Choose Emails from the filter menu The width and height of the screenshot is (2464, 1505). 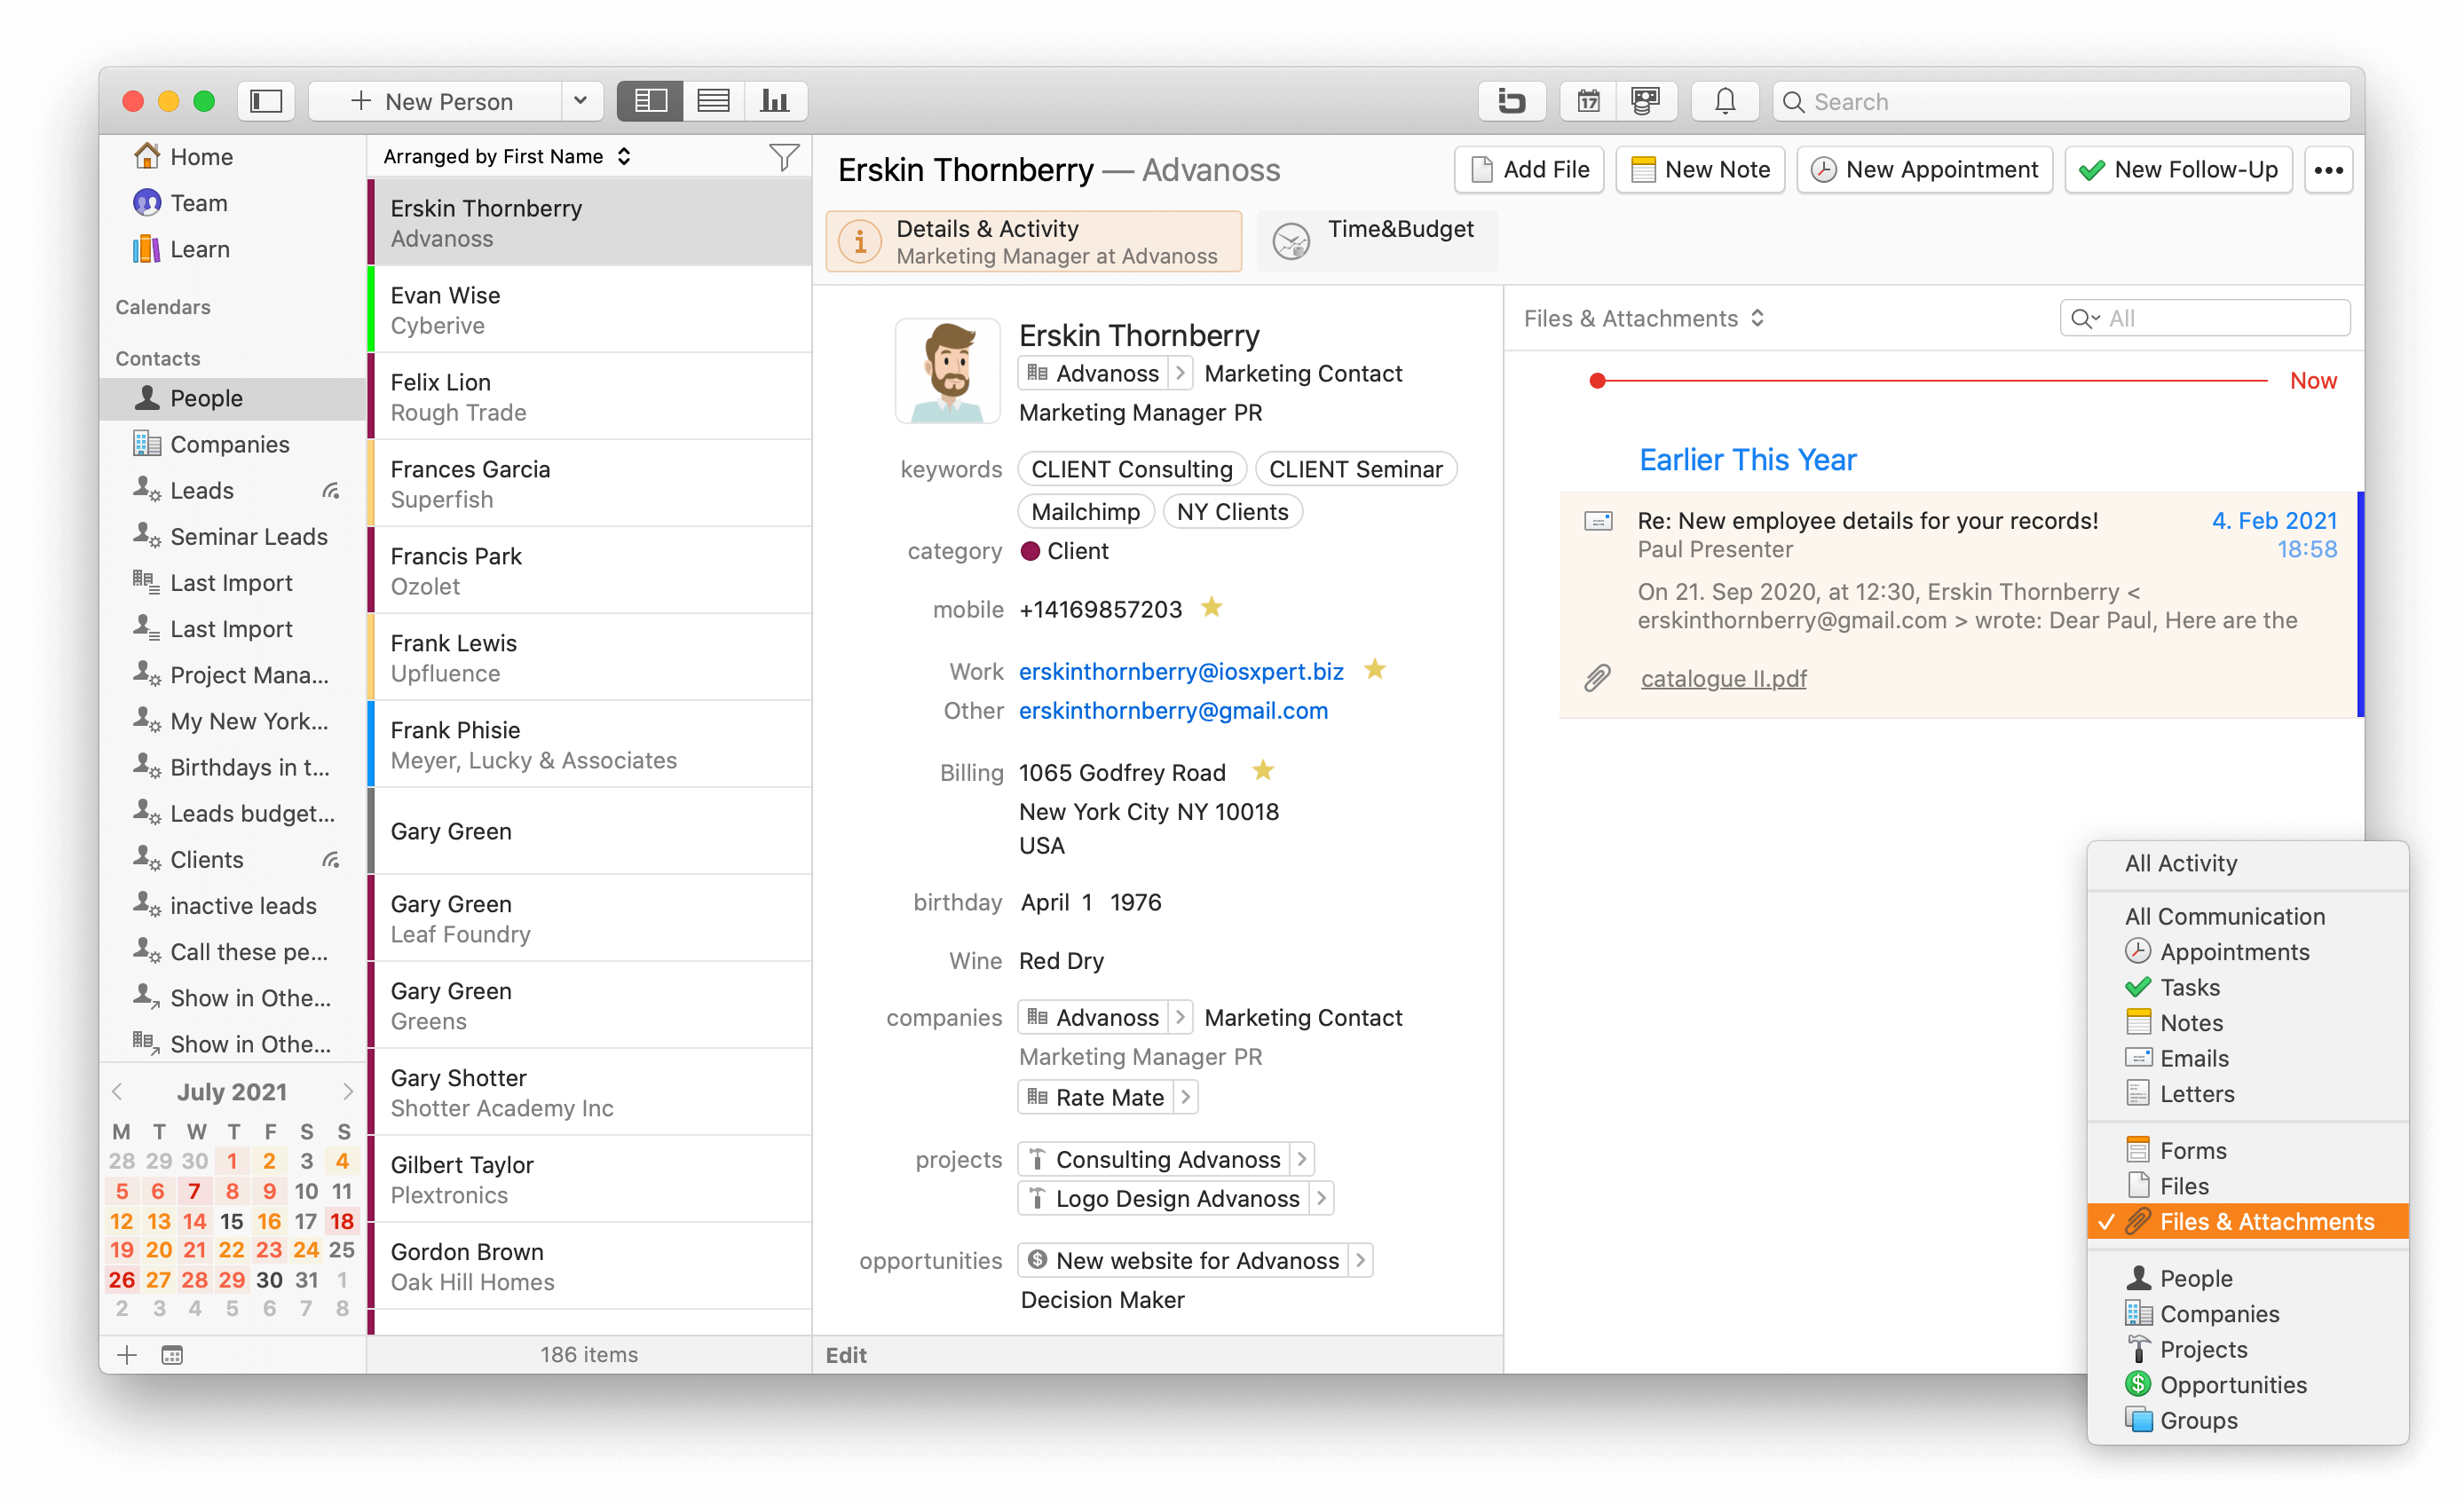click(2248, 1058)
